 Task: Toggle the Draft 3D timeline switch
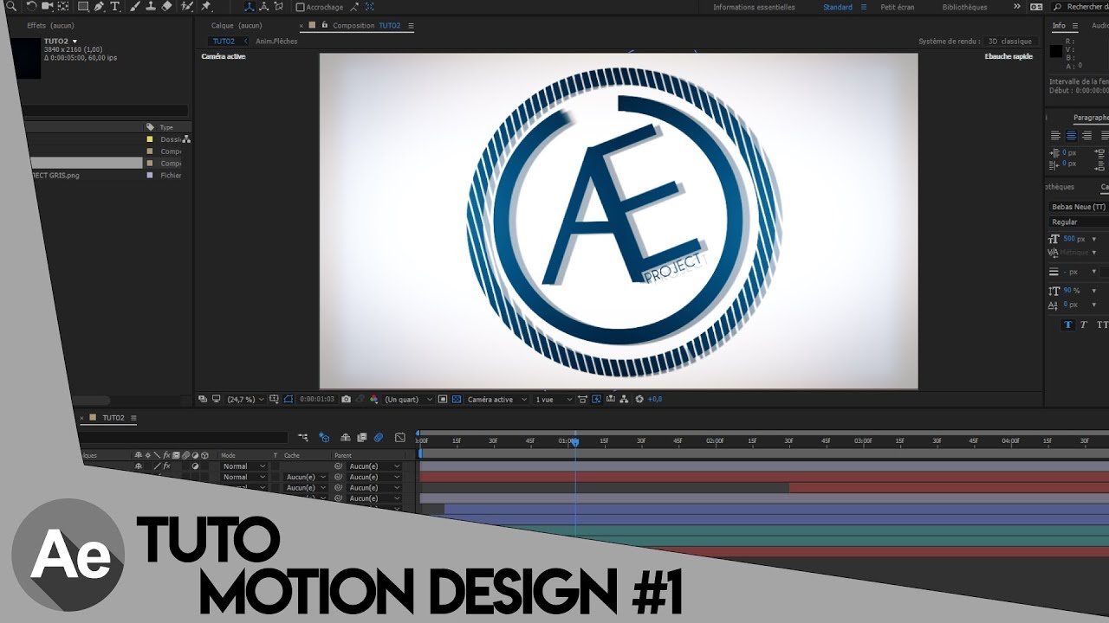pos(324,438)
